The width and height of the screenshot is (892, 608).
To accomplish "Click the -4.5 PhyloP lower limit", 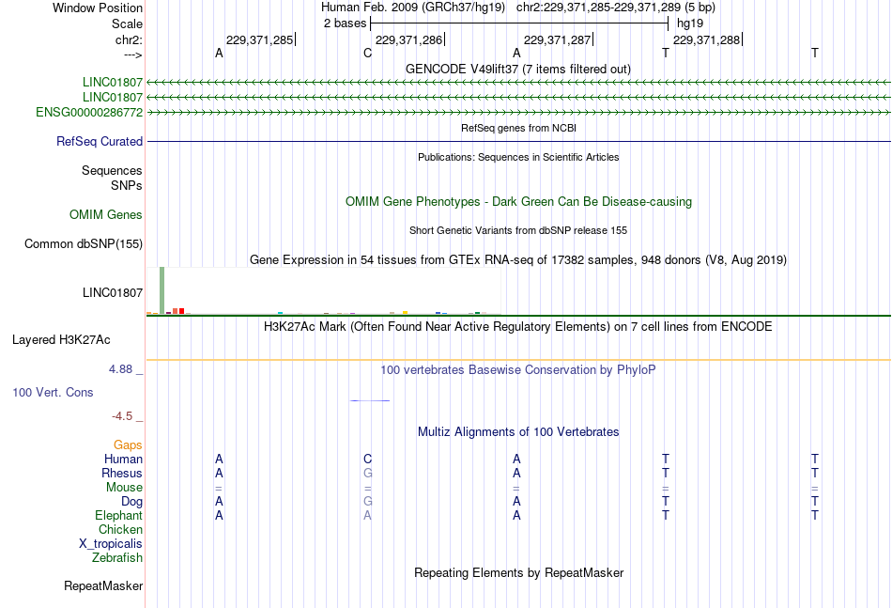I will coord(122,416).
